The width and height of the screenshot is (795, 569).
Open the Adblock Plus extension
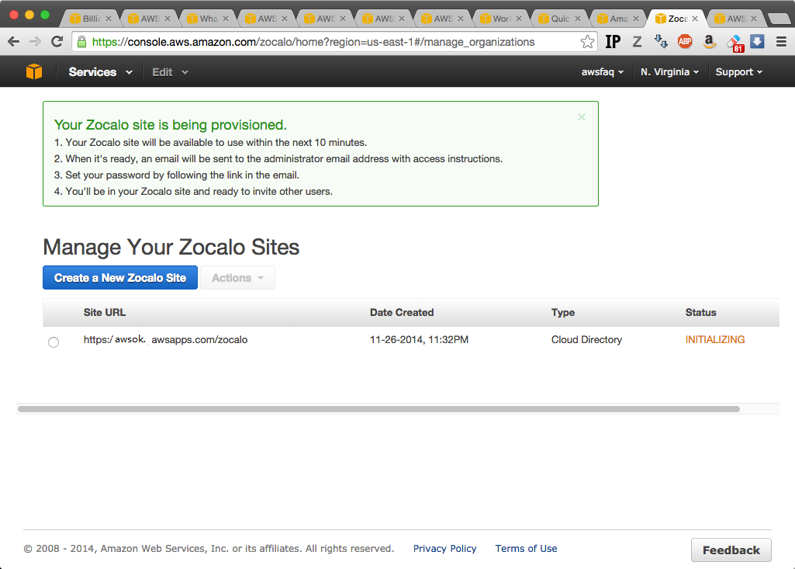[685, 42]
